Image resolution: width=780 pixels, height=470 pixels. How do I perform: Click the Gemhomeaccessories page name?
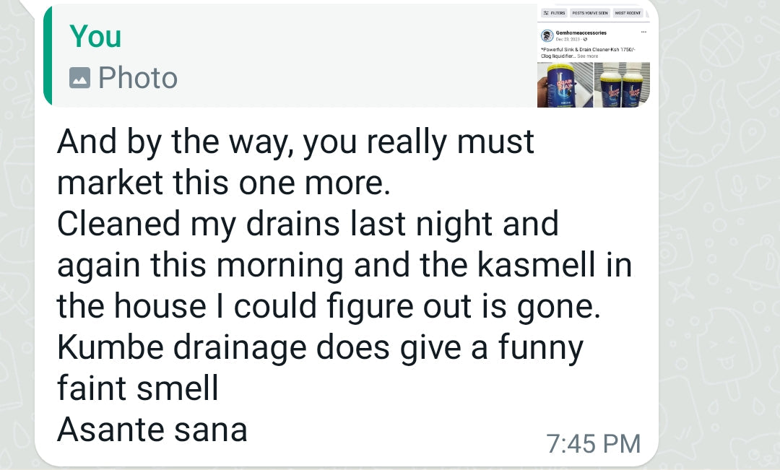pyautogui.click(x=581, y=32)
